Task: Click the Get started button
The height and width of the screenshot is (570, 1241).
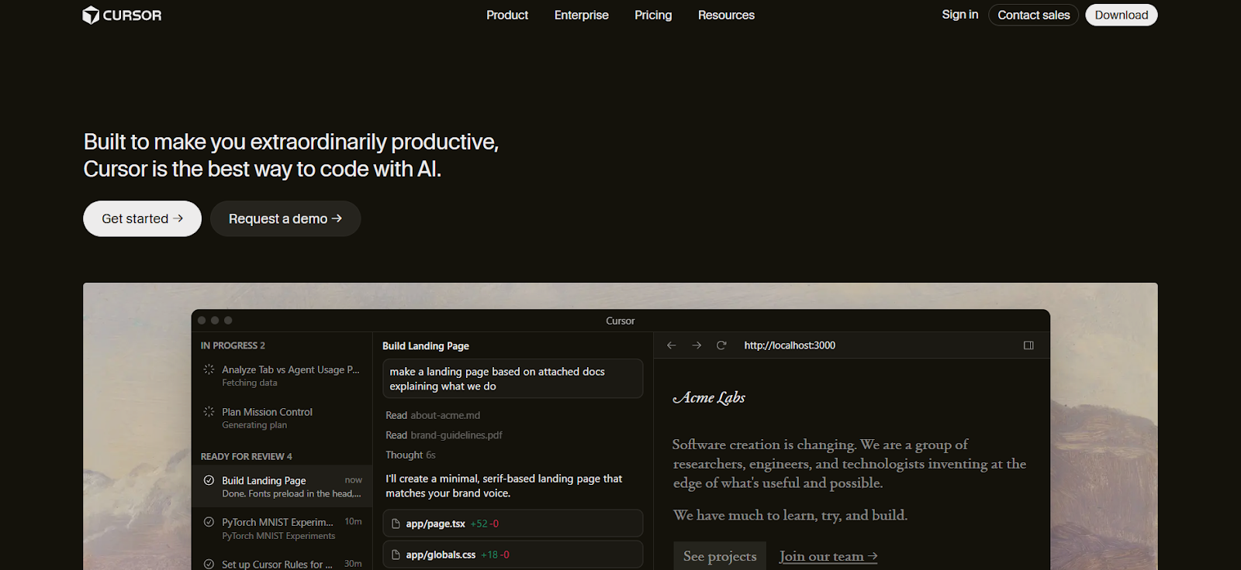Action: pyautogui.click(x=142, y=218)
